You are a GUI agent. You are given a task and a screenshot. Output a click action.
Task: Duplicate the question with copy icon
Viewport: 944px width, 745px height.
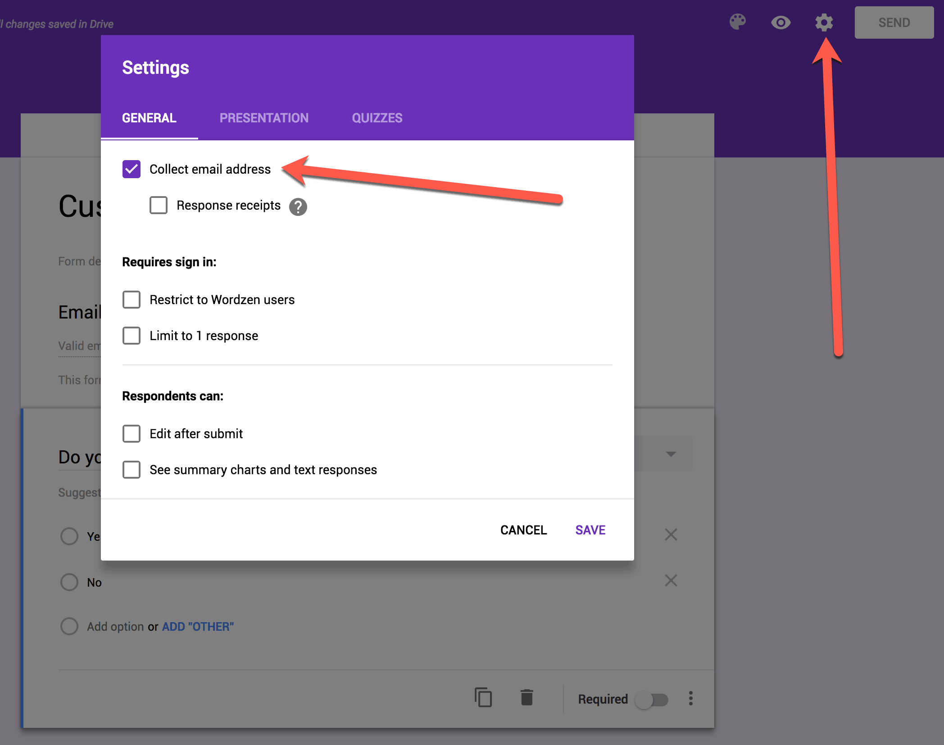click(x=483, y=698)
